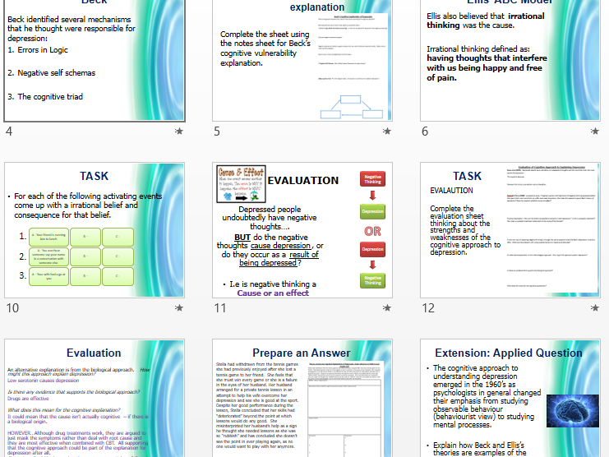Click slide number 11 label
Image resolution: width=609 pixels, height=457 pixels.
coord(220,308)
